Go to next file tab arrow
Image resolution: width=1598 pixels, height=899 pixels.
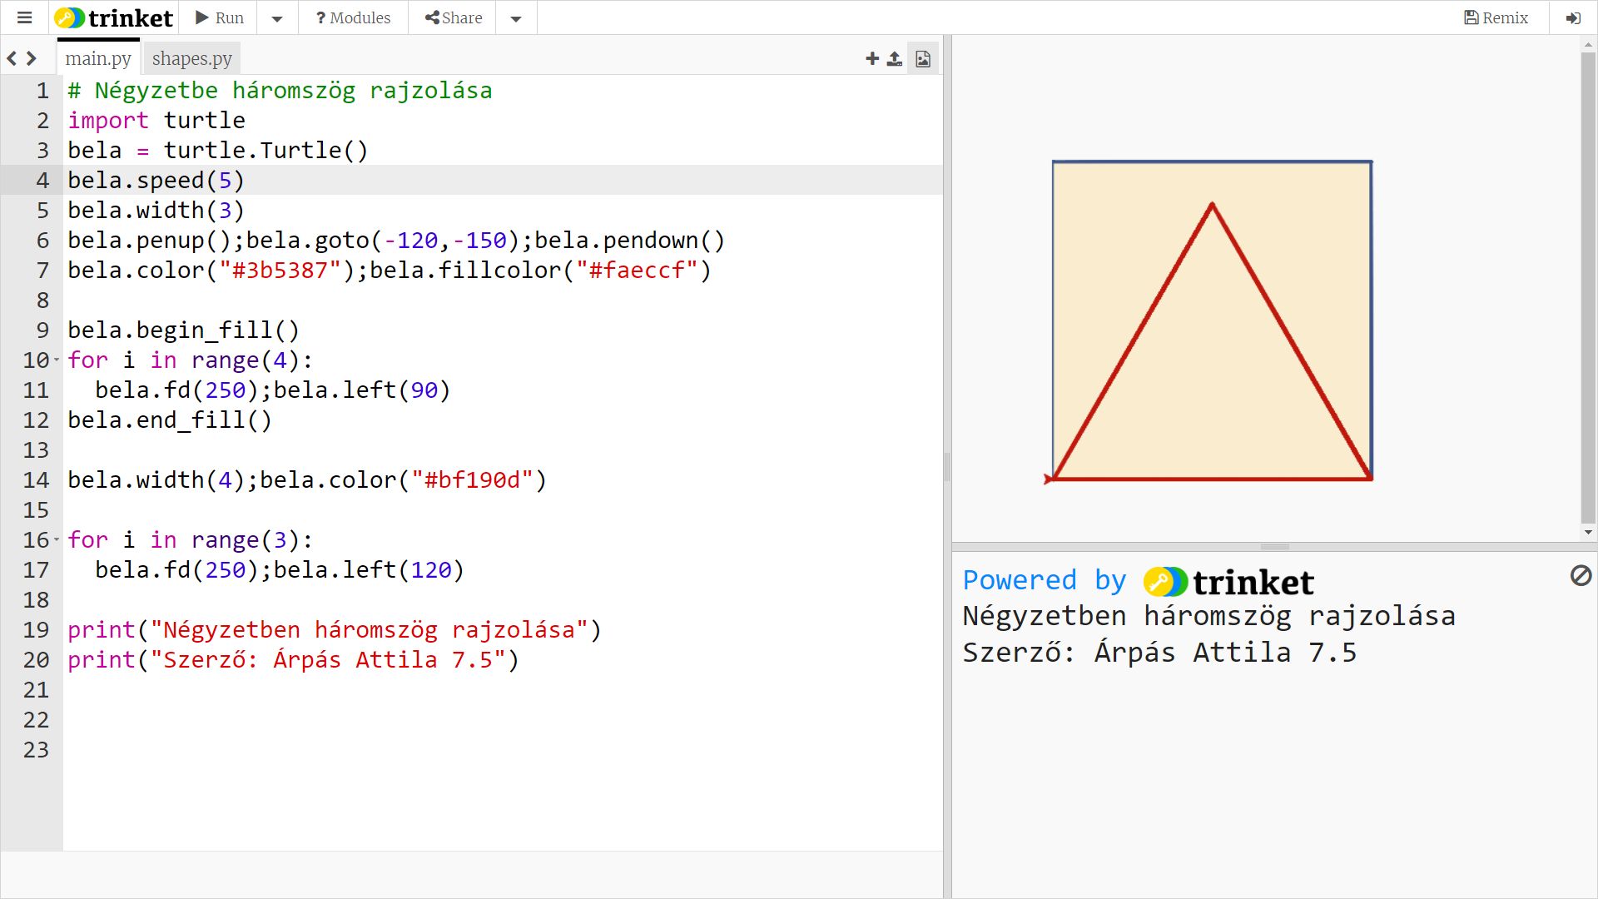[32, 58]
